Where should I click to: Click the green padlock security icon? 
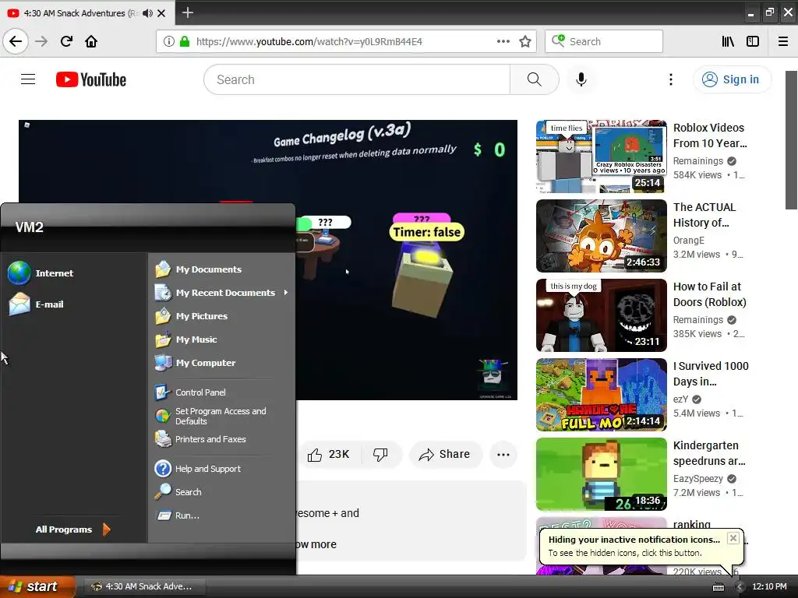coord(185,41)
